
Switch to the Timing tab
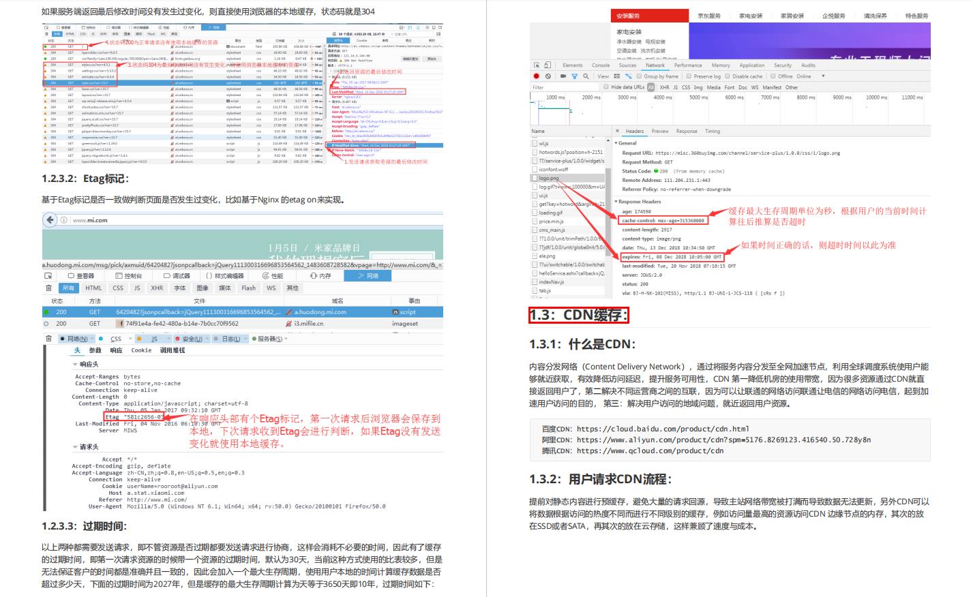click(713, 131)
